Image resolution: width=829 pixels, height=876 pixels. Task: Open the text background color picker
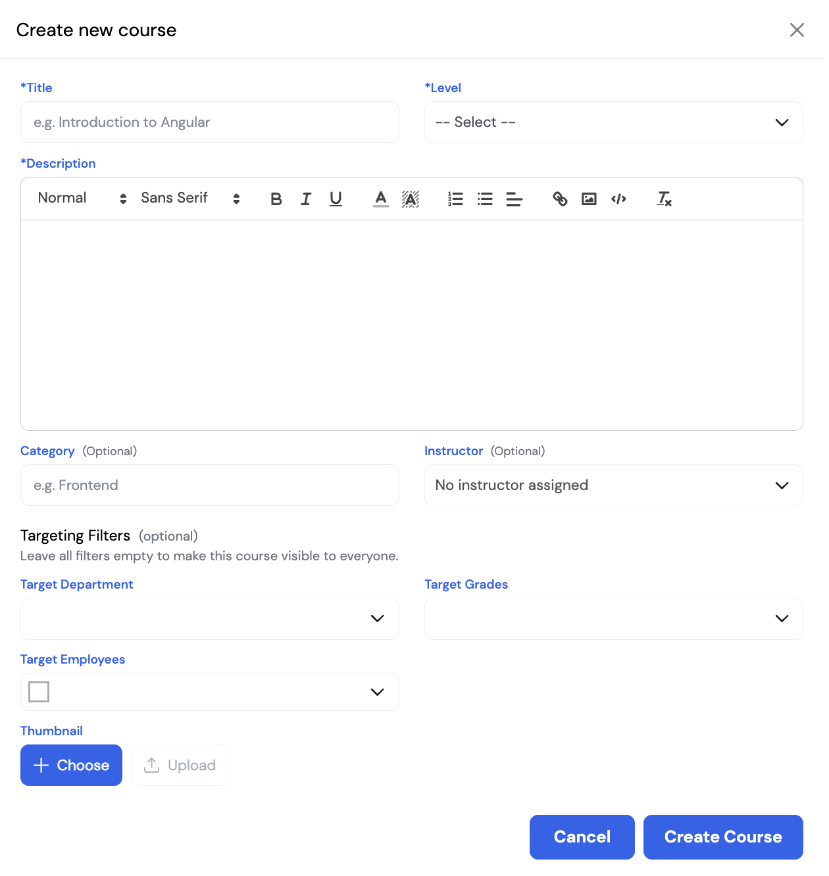(411, 199)
